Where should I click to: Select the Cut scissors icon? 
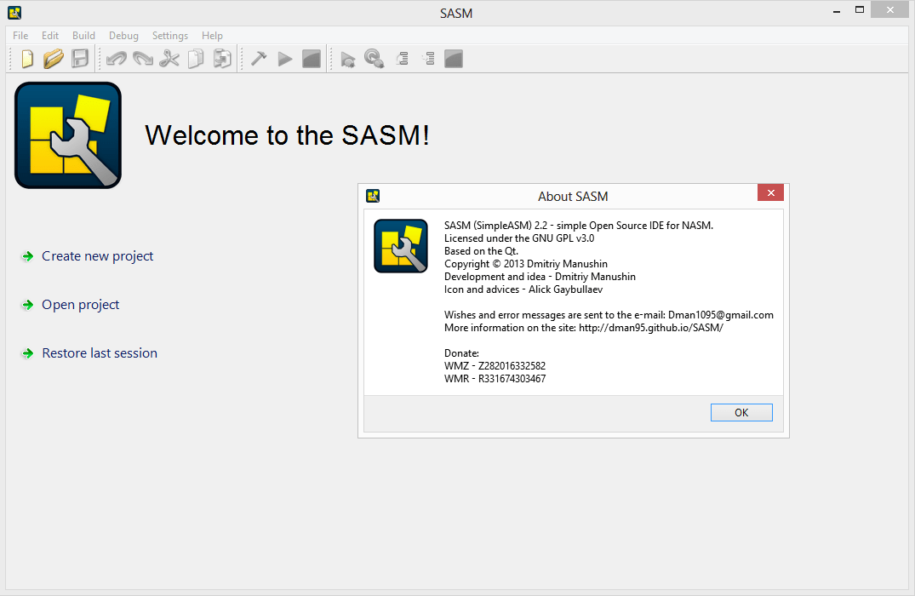(x=169, y=58)
